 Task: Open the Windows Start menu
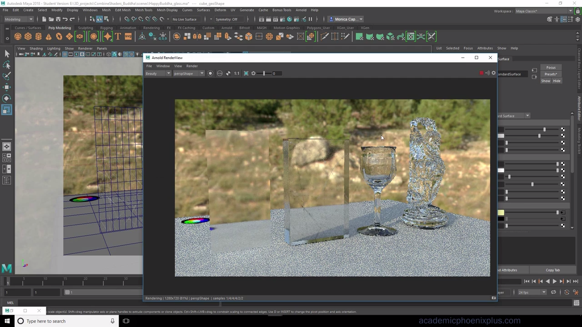click(x=7, y=321)
